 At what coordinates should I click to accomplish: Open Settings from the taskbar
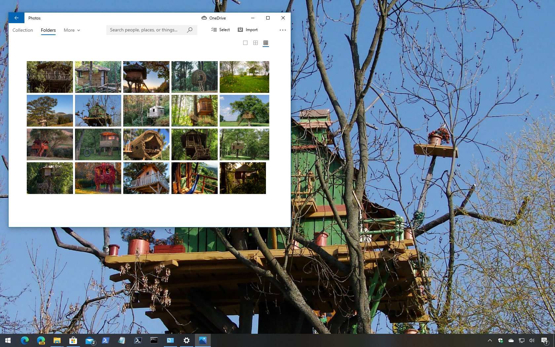pyautogui.click(x=186, y=340)
